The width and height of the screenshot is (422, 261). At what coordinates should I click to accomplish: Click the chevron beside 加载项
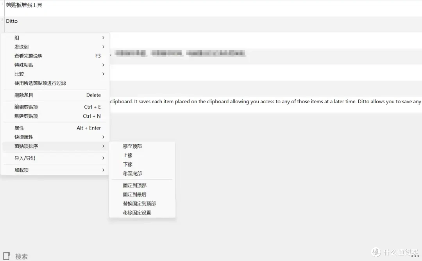[103, 170]
